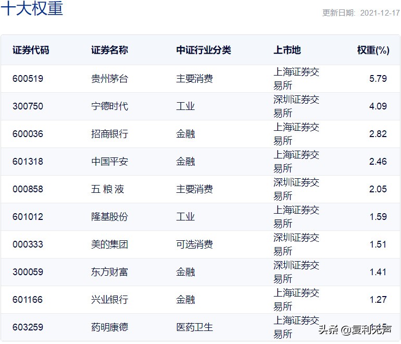
Task: Click security name 五粮液
Action: point(107,189)
